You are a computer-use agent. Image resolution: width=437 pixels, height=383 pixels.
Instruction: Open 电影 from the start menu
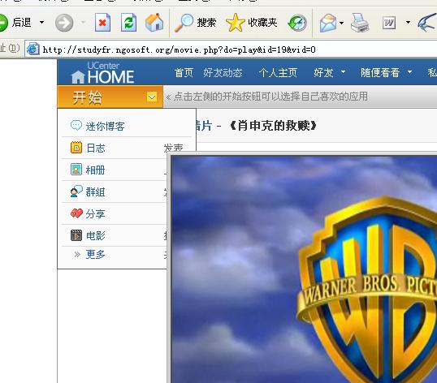[x=95, y=236]
